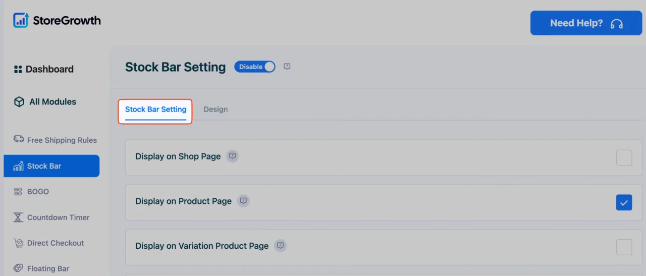Screen dimensions: 646x276
Task: Click the Direct Checkout cart icon
Action: (19, 243)
